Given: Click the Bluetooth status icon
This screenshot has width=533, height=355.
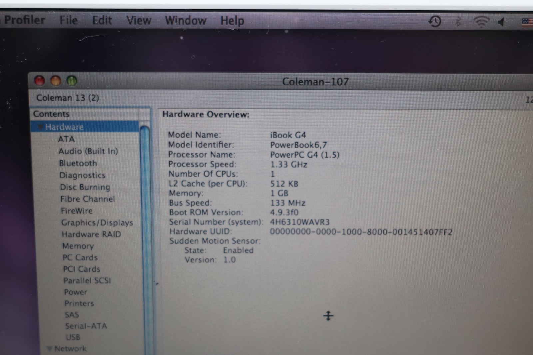Looking at the screenshot, I should tap(458, 21).
